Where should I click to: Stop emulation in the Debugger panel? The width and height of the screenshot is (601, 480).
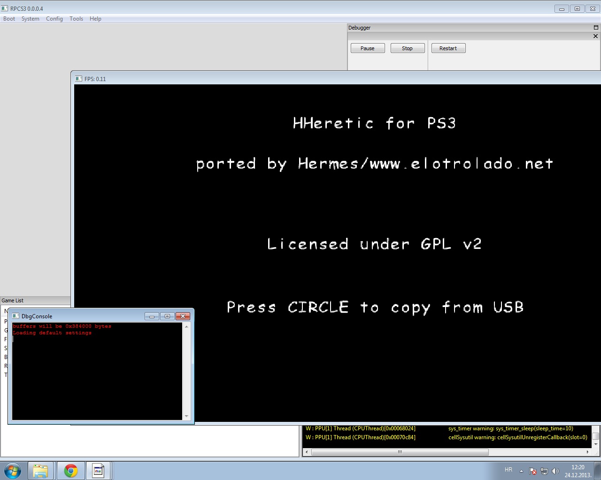[x=408, y=48]
